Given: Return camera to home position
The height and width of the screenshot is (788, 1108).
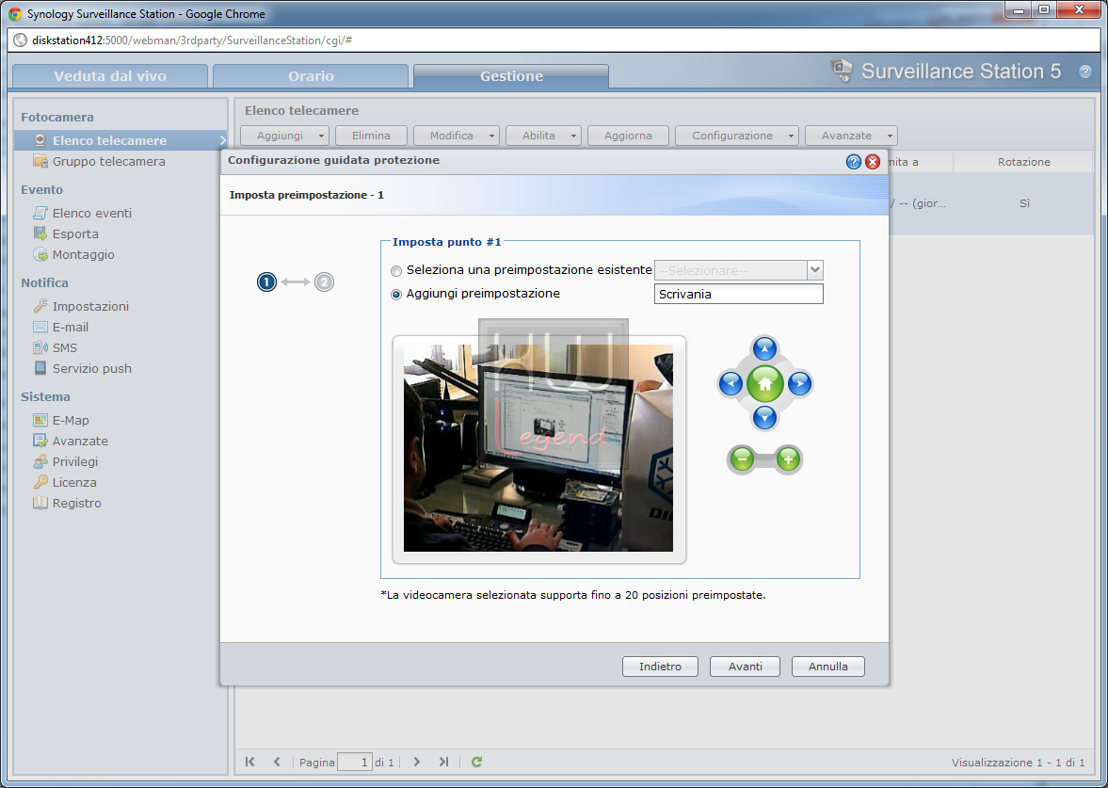Looking at the screenshot, I should coord(764,383).
